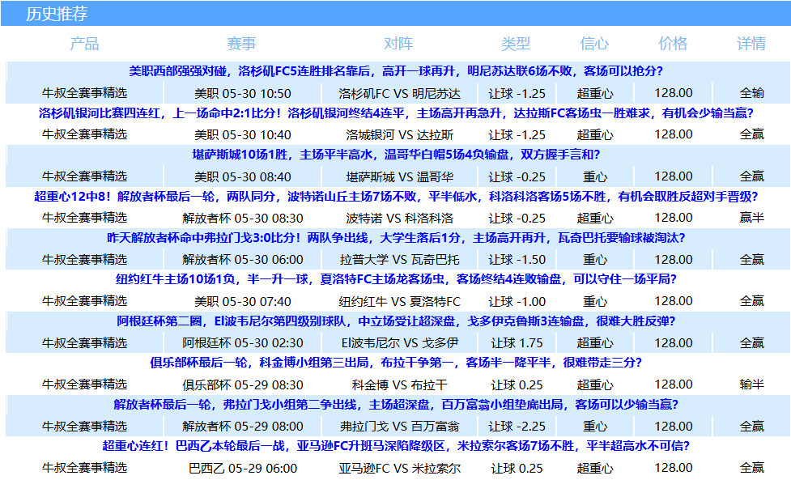Viewport: 791px width, 480px height.
Task: Open headline 超重心12中8 解放者杯最后一轮
Action: [x=396, y=197]
